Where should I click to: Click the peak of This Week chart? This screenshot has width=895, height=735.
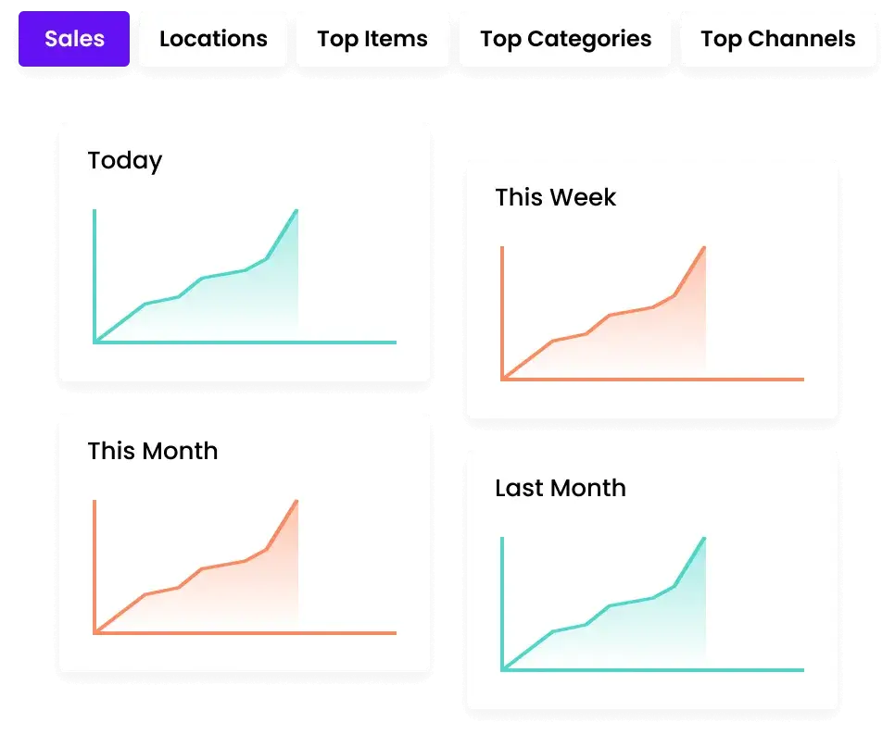click(704, 248)
